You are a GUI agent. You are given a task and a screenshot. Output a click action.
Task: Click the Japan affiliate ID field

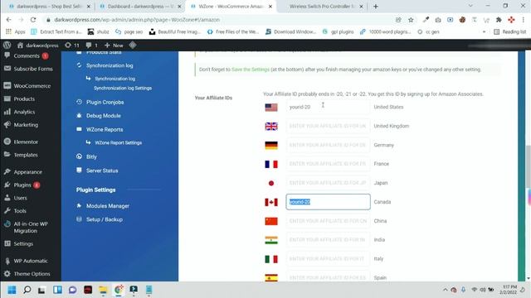coord(328,183)
